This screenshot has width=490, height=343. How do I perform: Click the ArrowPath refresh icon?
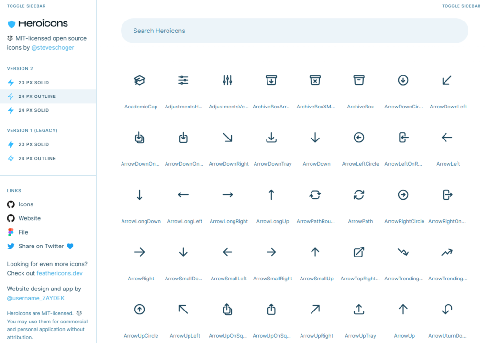(360, 194)
